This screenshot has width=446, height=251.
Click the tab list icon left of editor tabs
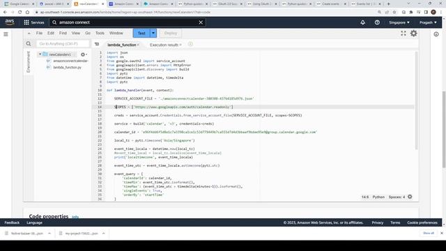point(97,44)
